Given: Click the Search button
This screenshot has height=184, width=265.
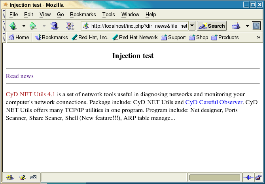Looking at the screenshot, I should (212, 26).
